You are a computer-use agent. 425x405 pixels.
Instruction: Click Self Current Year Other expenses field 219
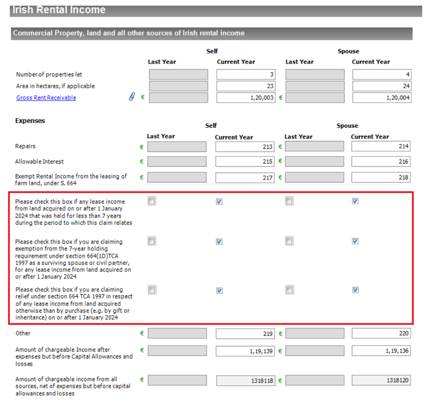point(245,334)
